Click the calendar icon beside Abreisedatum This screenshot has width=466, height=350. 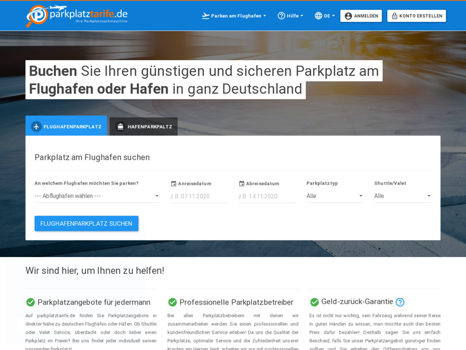241,184
